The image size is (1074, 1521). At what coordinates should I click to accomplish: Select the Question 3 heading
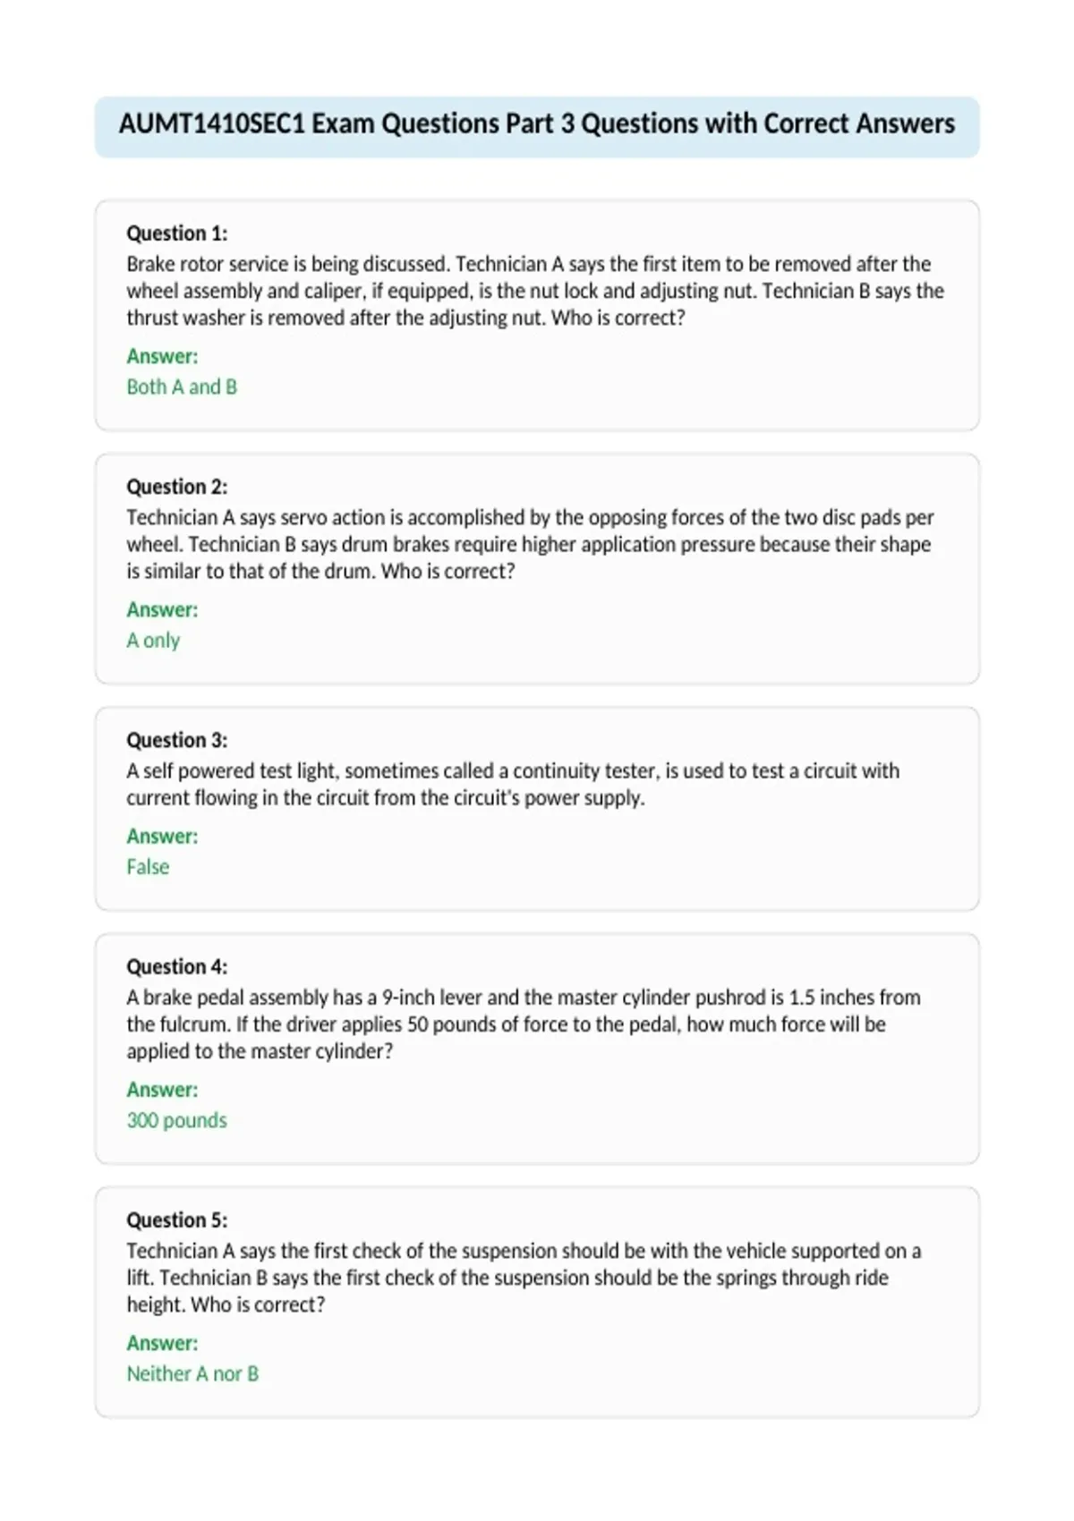[177, 740]
